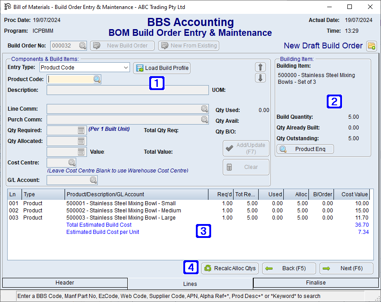The image size is (381, 302).
Task: Switch to the Header tab
Action: tap(65, 283)
